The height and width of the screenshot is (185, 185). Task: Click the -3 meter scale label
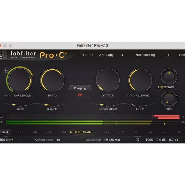point(164,132)
